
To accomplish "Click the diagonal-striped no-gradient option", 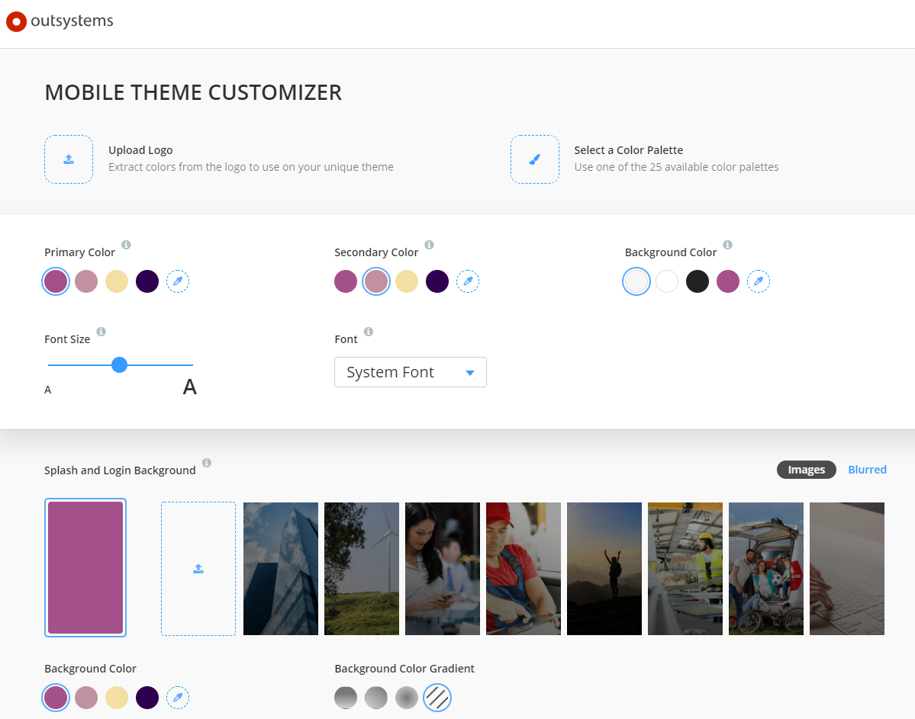I will click(437, 698).
